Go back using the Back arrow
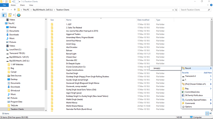213x119 pixels. (x=3, y=10)
